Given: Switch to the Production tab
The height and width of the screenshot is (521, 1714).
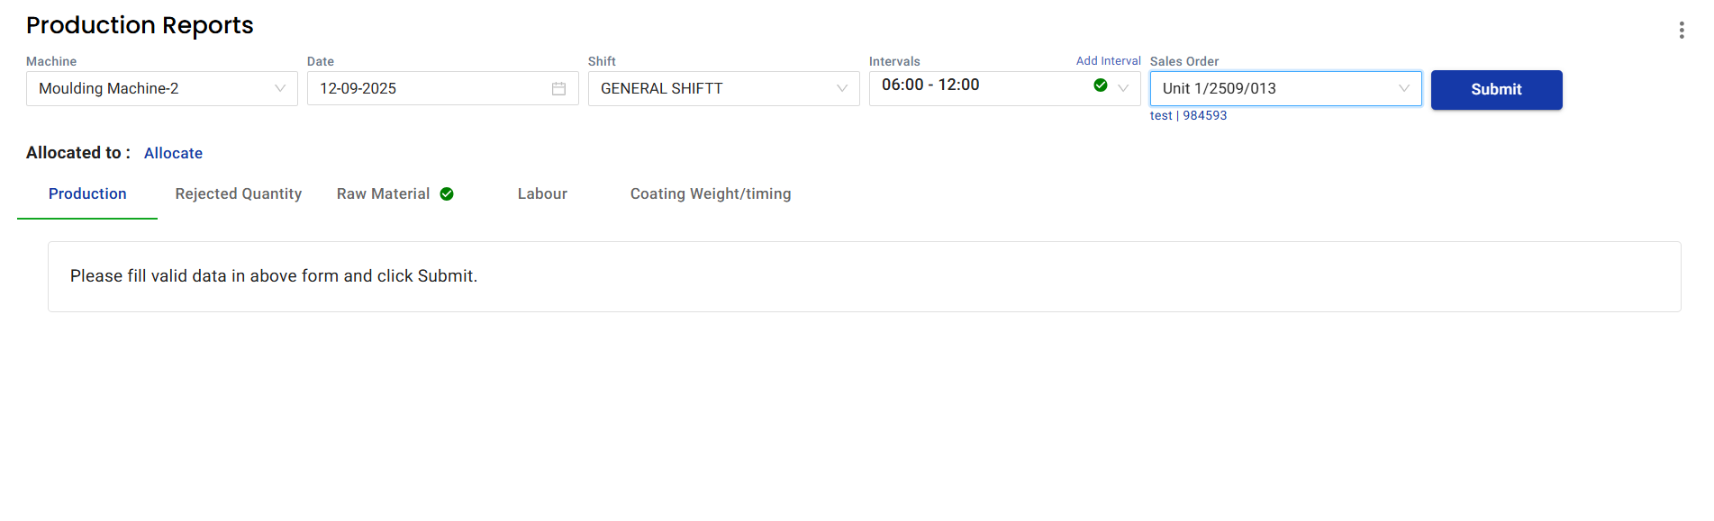Looking at the screenshot, I should 87,194.
